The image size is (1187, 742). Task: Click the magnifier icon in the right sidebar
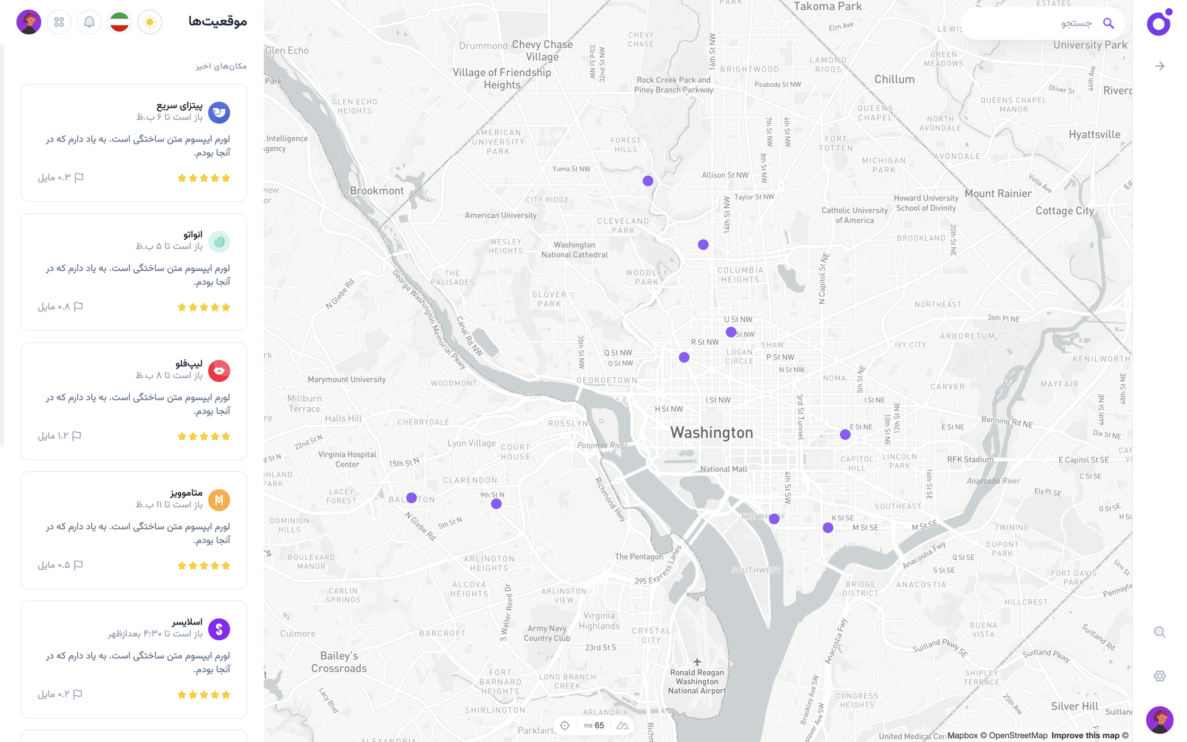[1160, 632]
